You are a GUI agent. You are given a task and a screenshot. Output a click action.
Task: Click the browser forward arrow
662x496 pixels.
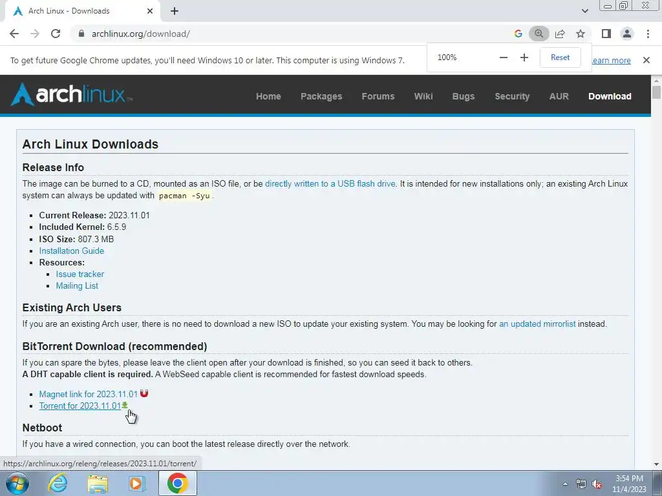click(35, 34)
